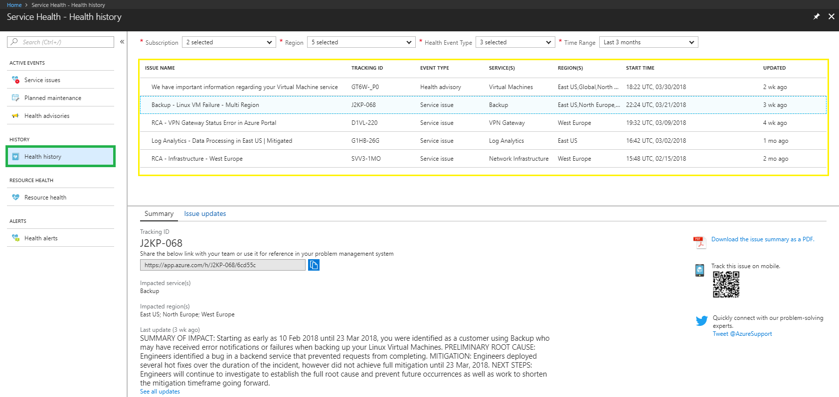
Task: Click the Network Infrastructure service cell
Action: coord(518,159)
